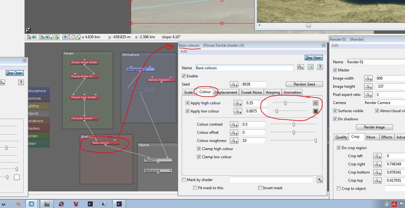Screen dimensions: 405x208
Task: Click the animation button for Crop right
Action: tap(377, 164)
